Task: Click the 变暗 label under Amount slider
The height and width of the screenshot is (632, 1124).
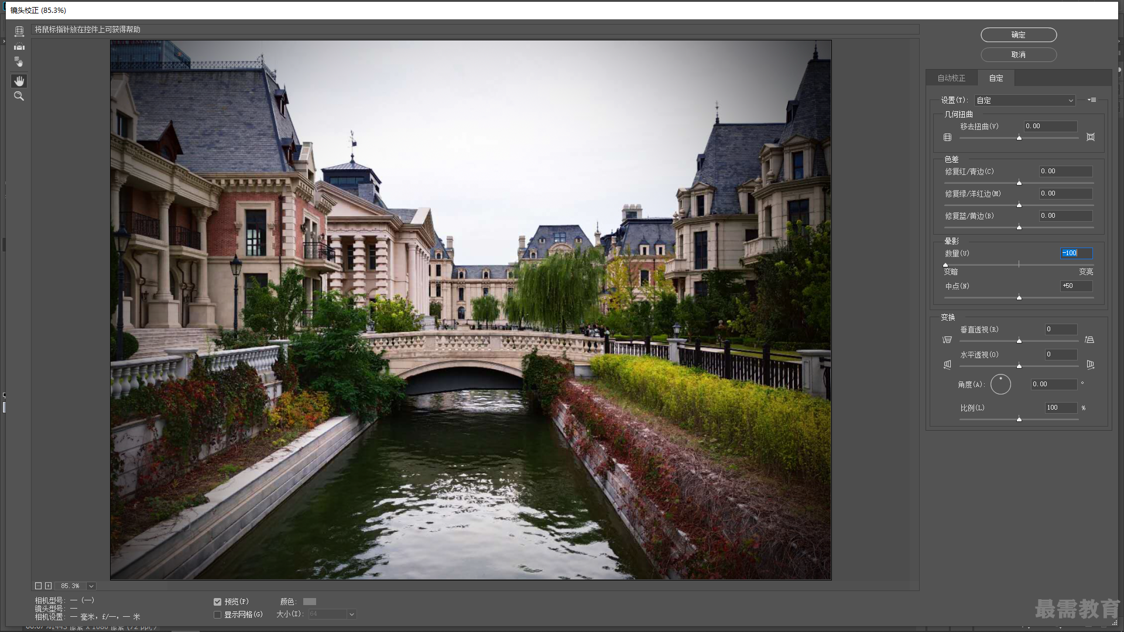Action: (951, 272)
